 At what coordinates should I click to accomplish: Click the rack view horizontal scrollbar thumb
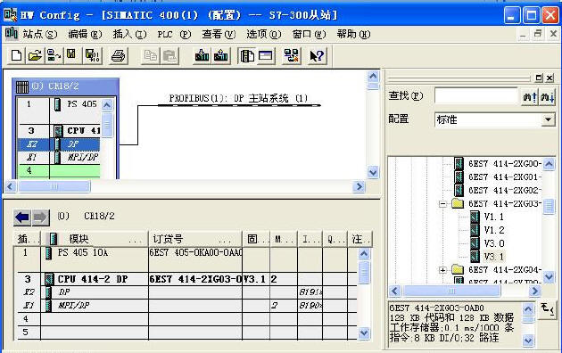pos(54,186)
